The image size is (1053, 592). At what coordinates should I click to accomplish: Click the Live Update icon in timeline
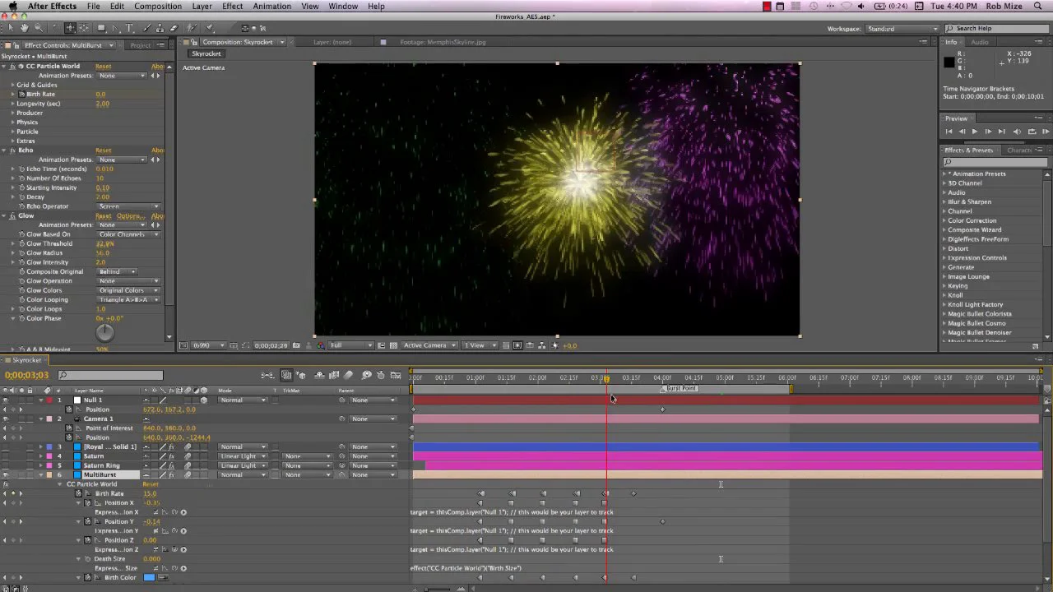coord(286,375)
